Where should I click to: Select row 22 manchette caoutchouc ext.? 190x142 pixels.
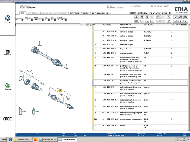[140, 83]
